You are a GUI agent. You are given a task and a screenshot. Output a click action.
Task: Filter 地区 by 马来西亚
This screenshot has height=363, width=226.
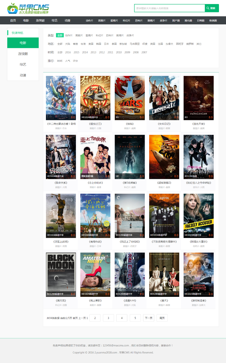point(135,44)
